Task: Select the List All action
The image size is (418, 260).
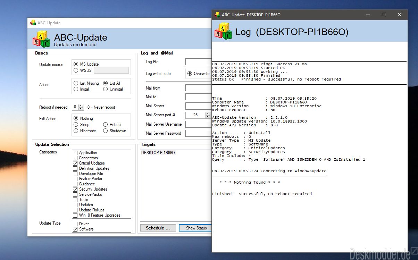Action: click(x=106, y=83)
